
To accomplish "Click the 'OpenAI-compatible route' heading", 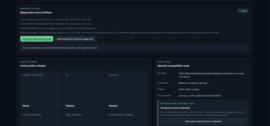I will click(173, 66).
